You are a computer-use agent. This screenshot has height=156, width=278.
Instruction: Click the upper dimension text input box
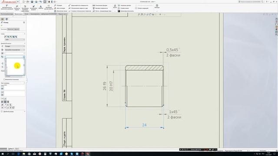tap(14, 88)
